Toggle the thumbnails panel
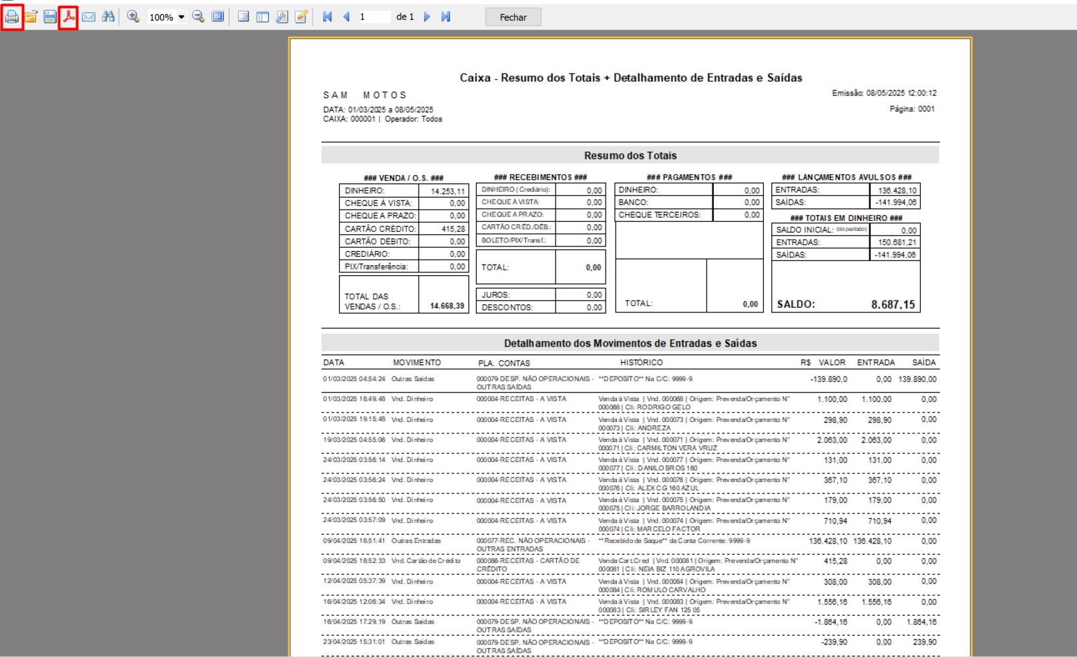The image size is (1077, 657). (x=262, y=17)
